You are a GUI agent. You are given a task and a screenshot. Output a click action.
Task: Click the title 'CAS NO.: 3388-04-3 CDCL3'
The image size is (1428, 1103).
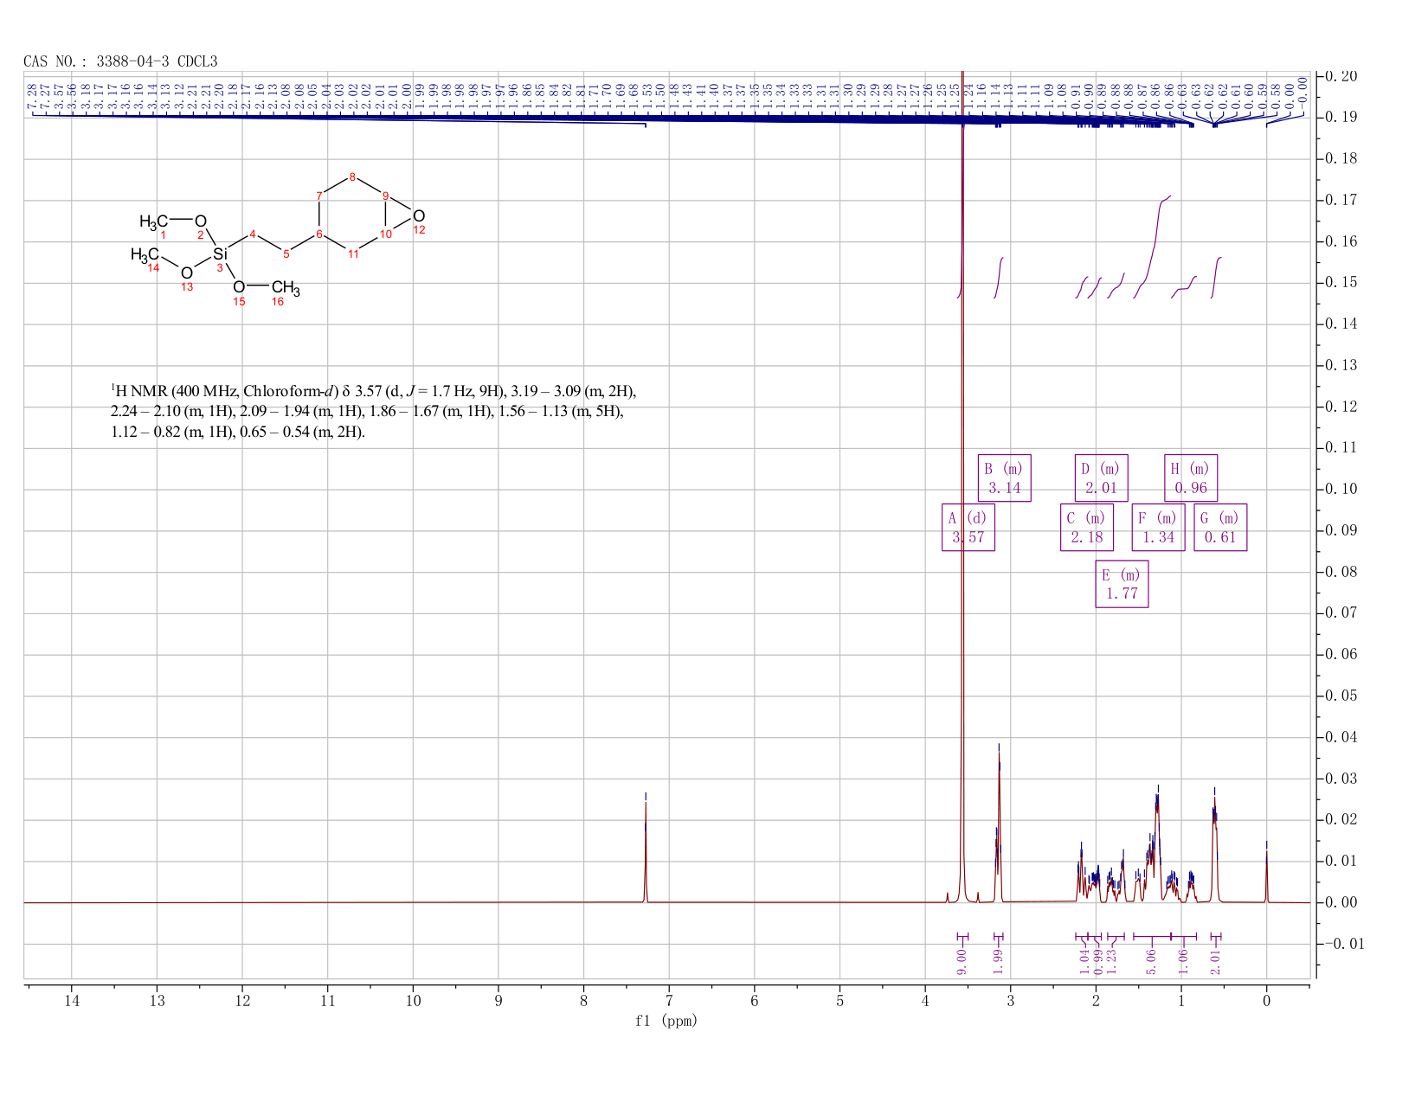pyautogui.click(x=120, y=61)
